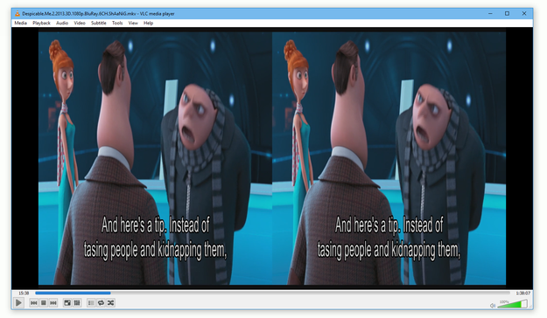Toggle fullscreen video mode
Screen dimensions: 547x318
[67, 302]
